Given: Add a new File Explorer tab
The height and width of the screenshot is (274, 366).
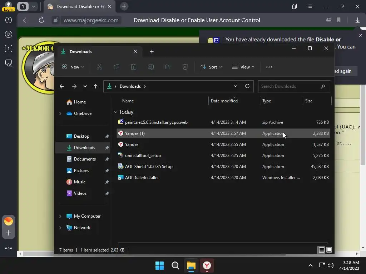Looking at the screenshot, I should pyautogui.click(x=152, y=52).
